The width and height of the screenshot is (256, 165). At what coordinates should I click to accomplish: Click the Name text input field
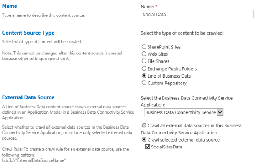pyautogui.click(x=197, y=14)
